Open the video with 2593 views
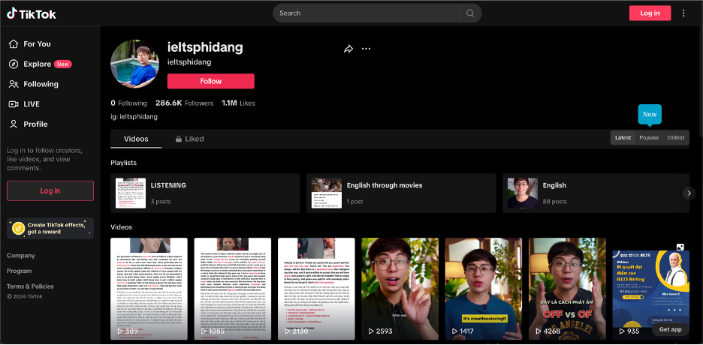Screen dimensions: 703x345 tap(400, 289)
